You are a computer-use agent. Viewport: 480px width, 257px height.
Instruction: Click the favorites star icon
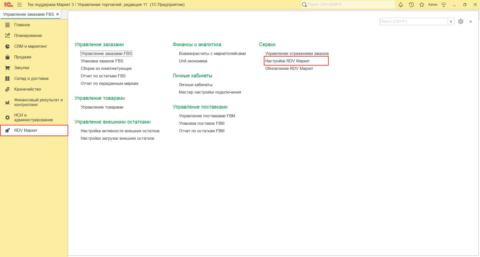pyautogui.click(x=422, y=5)
